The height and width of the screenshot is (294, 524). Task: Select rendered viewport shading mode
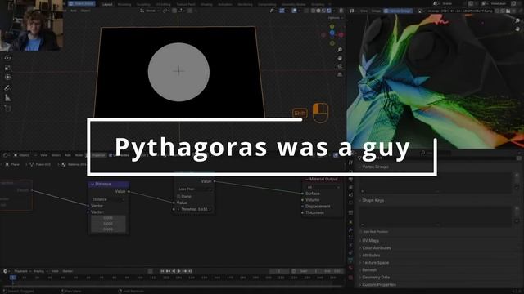329,11
